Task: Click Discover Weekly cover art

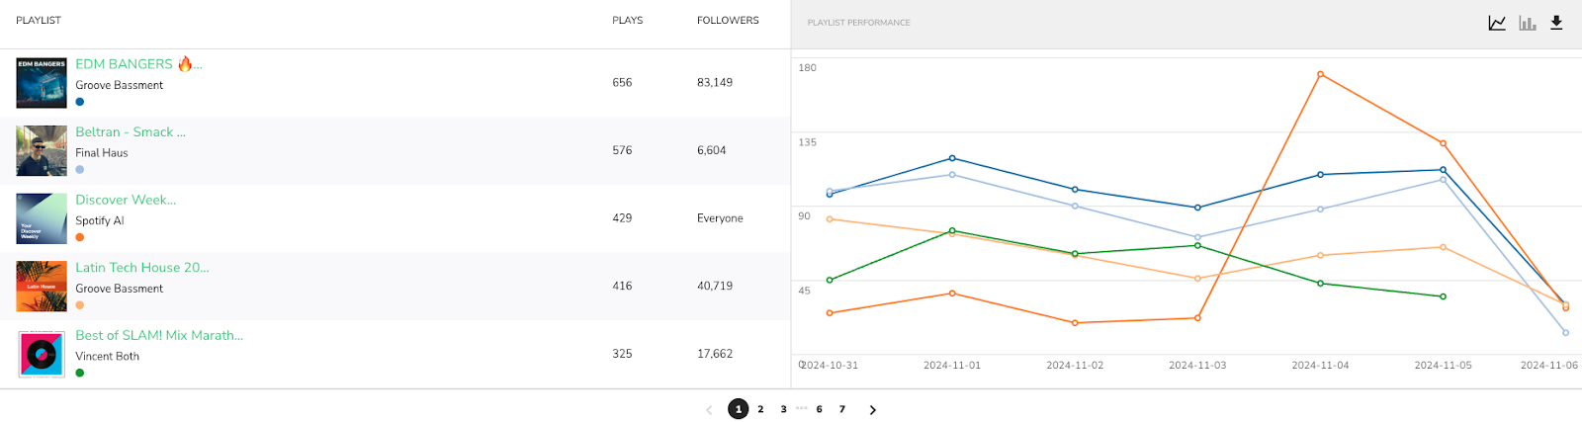Action: click(42, 218)
